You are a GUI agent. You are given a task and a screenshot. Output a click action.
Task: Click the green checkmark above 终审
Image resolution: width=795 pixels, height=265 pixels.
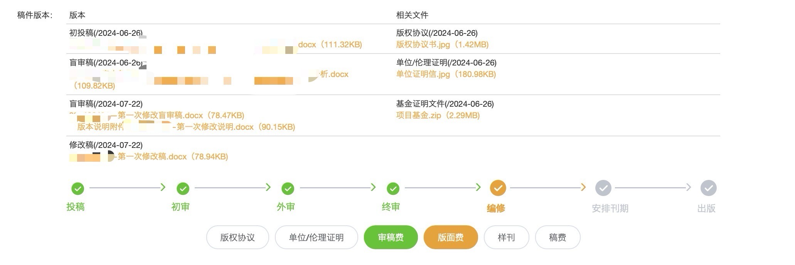click(x=393, y=188)
